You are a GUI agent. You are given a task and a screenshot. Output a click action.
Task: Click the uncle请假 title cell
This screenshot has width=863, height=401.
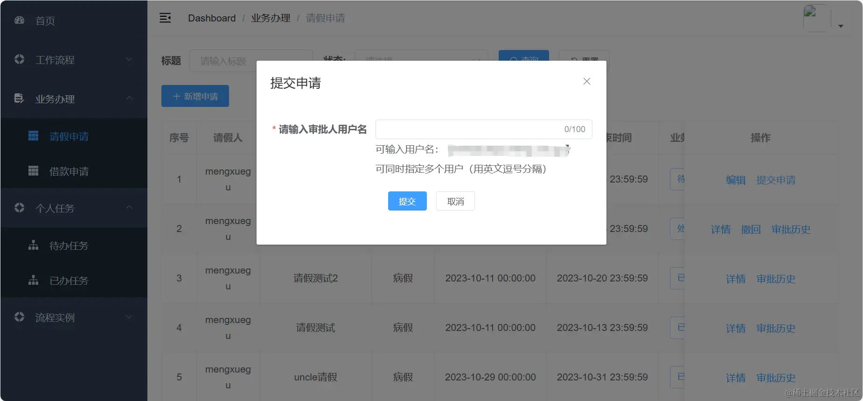(x=316, y=377)
